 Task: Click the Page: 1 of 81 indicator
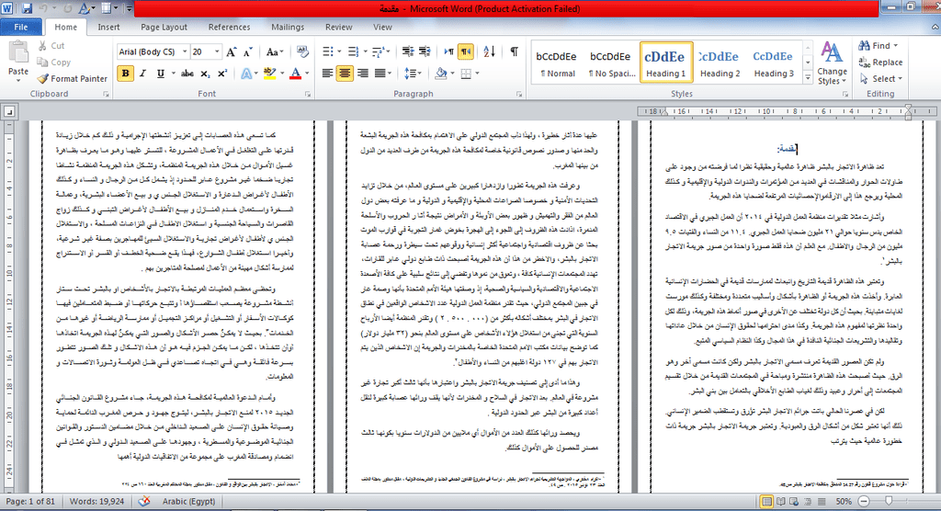pyautogui.click(x=30, y=502)
